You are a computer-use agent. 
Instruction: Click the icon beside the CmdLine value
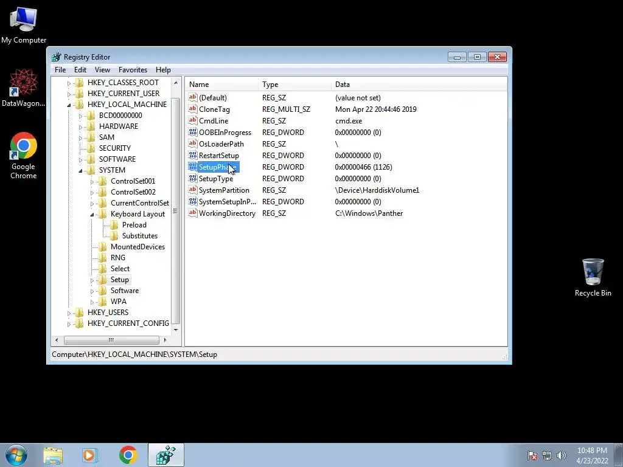[x=193, y=120]
